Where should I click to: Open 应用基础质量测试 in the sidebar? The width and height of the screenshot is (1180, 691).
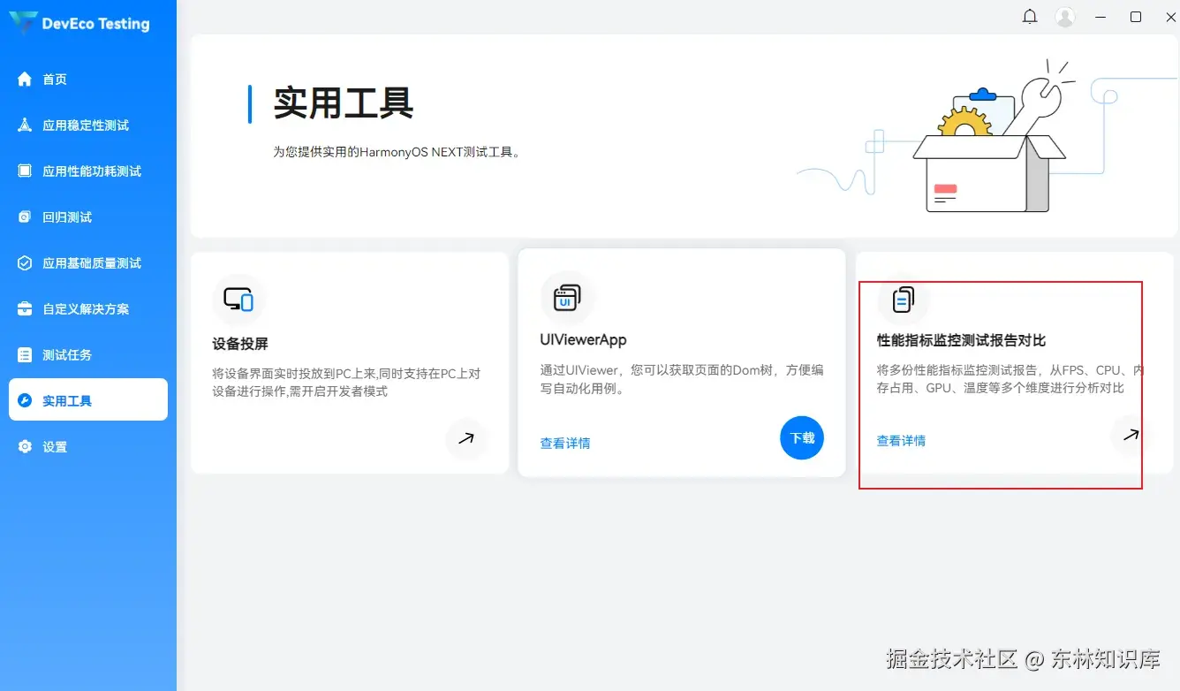click(x=88, y=263)
